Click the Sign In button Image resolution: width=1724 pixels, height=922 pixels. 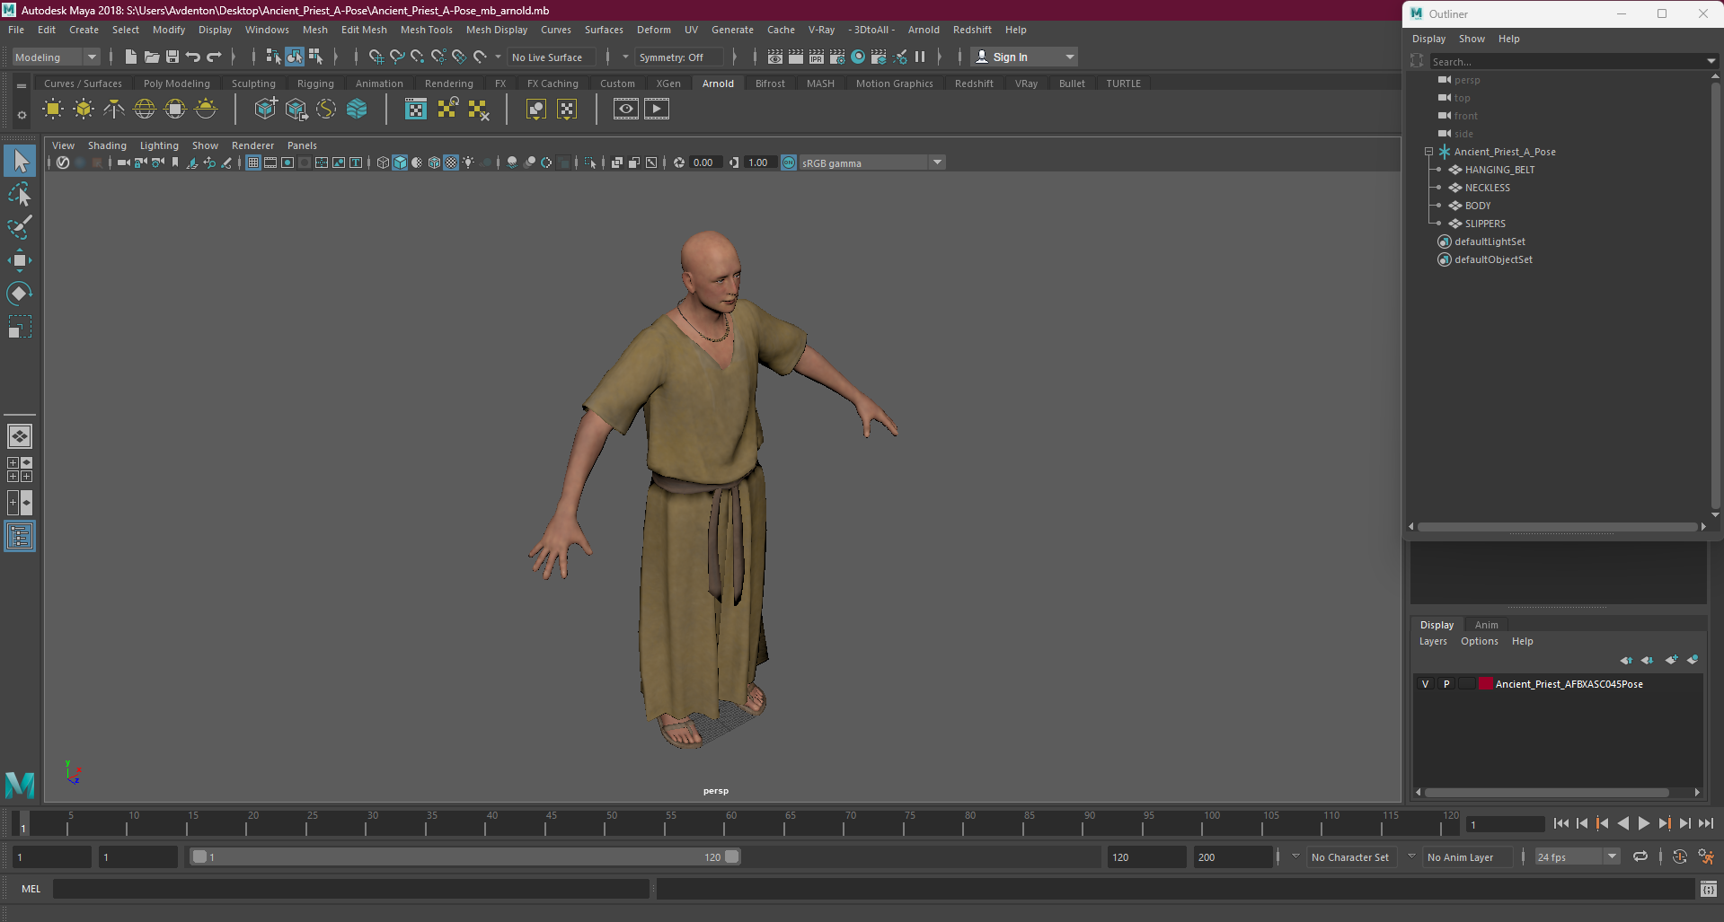tap(1010, 57)
